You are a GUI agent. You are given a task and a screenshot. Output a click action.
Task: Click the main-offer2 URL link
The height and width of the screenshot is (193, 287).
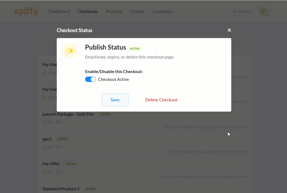[239, 77]
